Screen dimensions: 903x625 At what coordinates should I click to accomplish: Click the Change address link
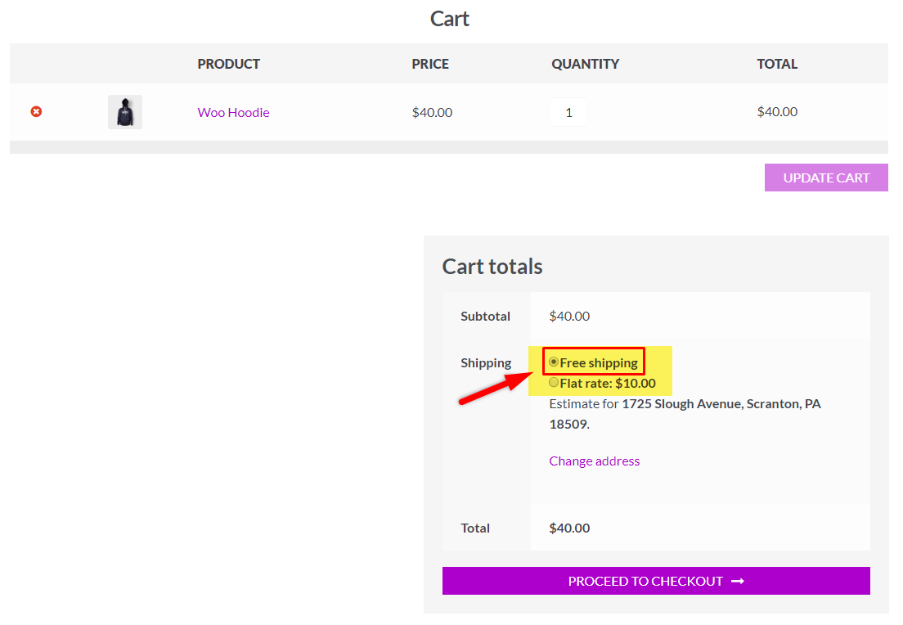coord(594,461)
